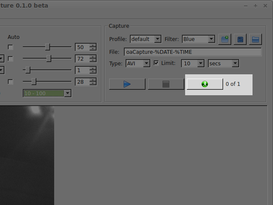Stop capture with the grey square button

click(166, 84)
